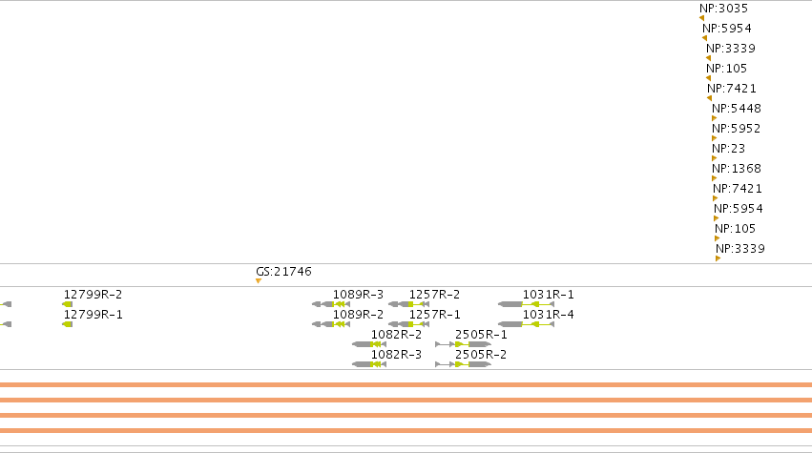812x453 pixels.
Task: Click the topmost orange track bar
Action: (x=406, y=384)
